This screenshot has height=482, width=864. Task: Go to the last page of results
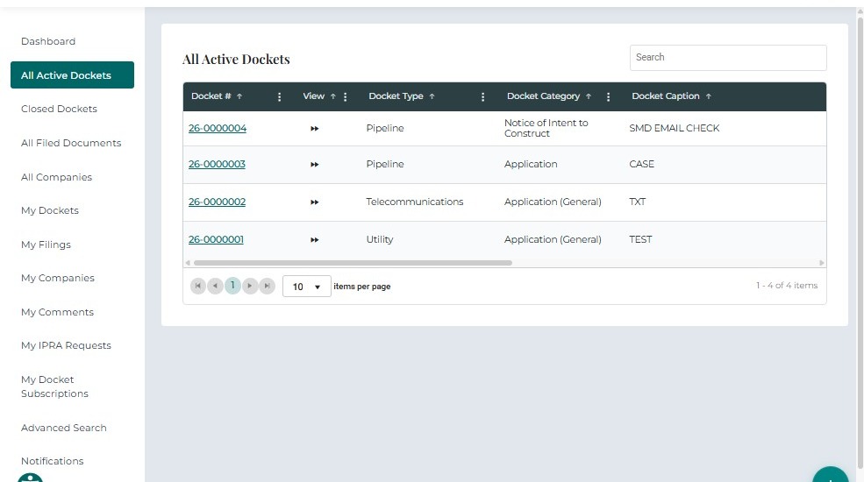pos(267,286)
